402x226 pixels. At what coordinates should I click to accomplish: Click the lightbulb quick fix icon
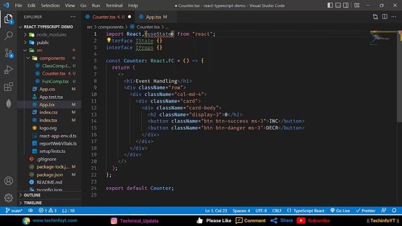point(109,40)
